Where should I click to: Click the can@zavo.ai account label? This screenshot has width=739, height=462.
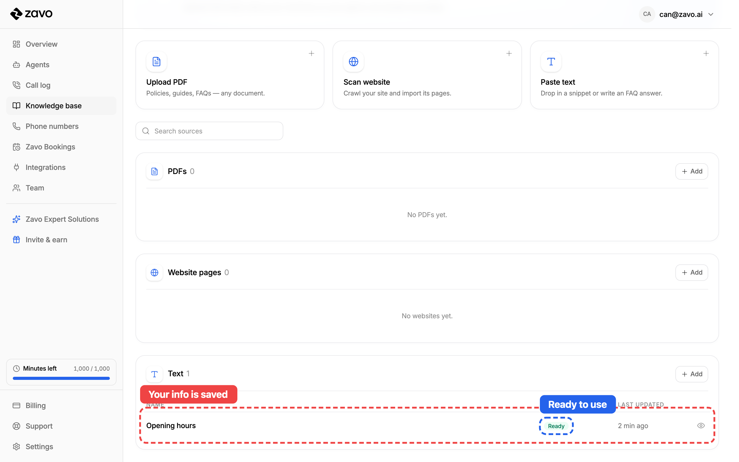click(681, 14)
